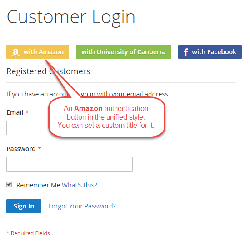
Task: Click the blue Sign In button
Action: [24, 206]
